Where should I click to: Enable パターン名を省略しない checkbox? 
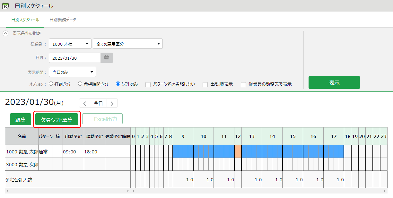click(148, 85)
